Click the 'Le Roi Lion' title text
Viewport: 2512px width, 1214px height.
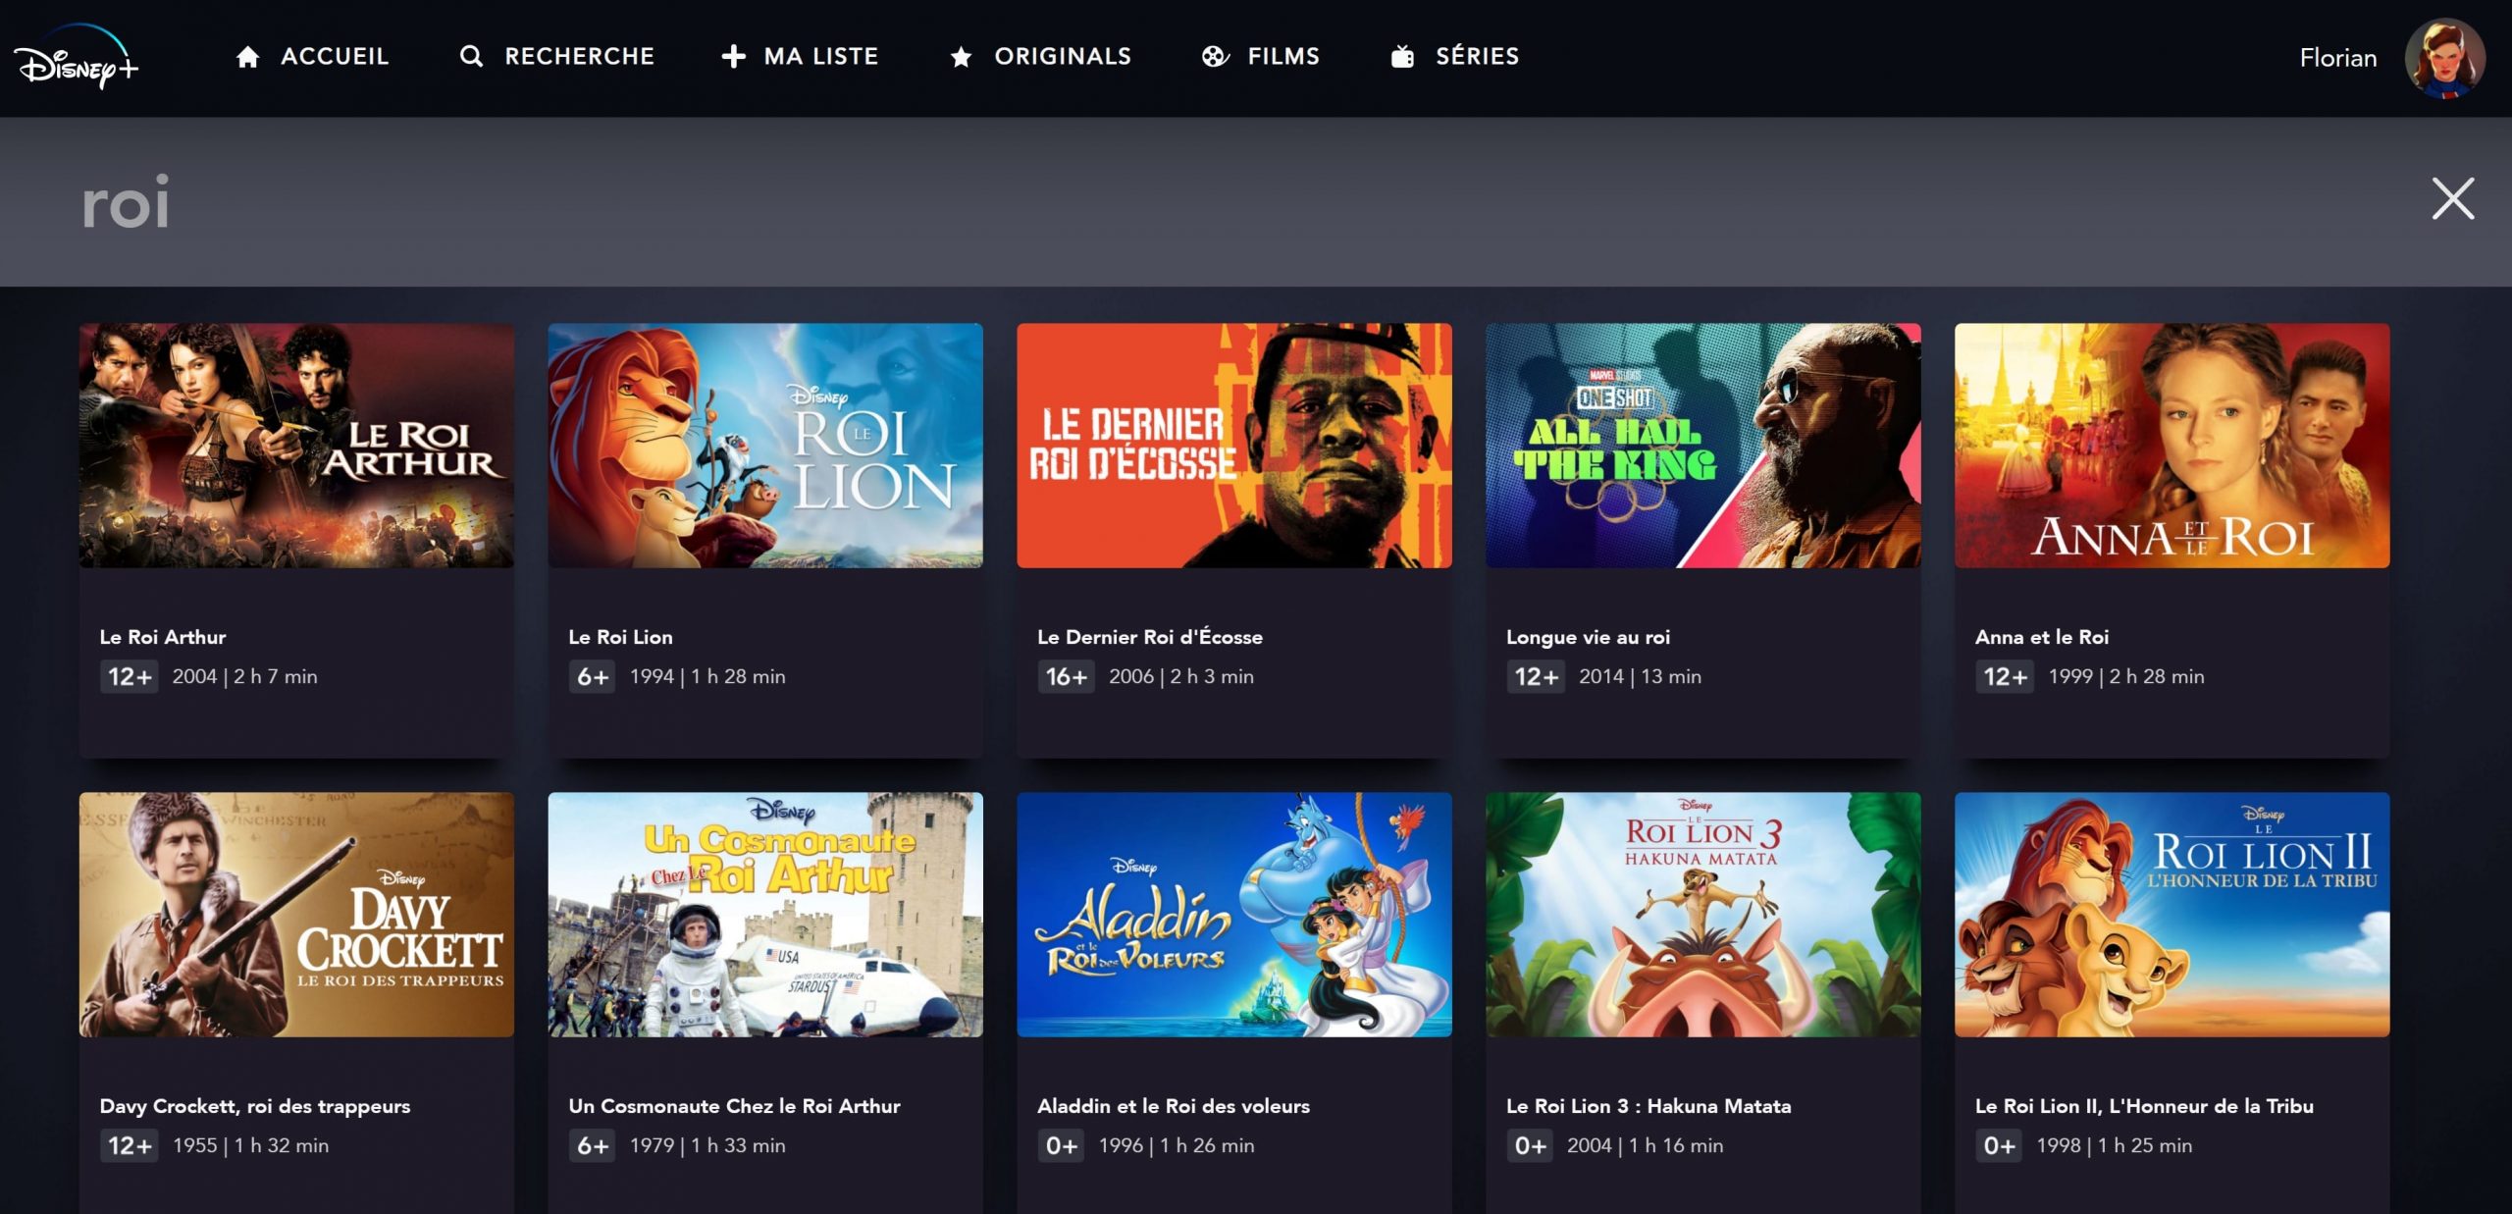pyautogui.click(x=620, y=637)
